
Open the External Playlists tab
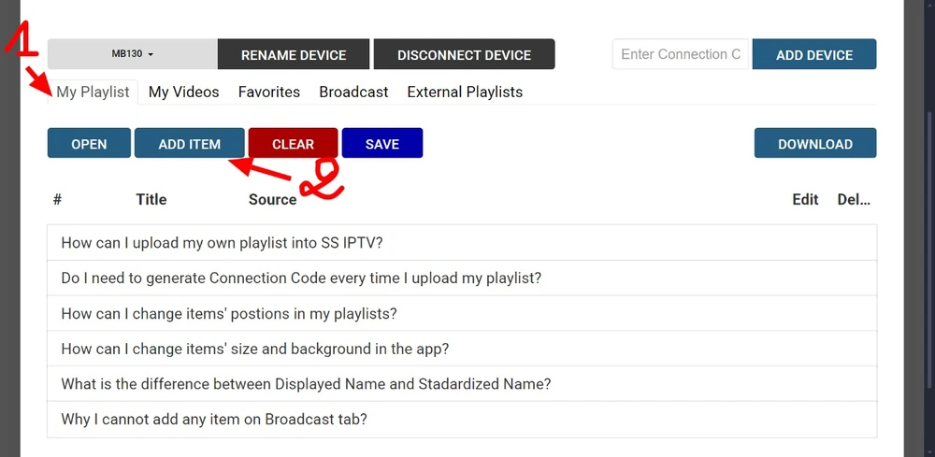tap(465, 92)
